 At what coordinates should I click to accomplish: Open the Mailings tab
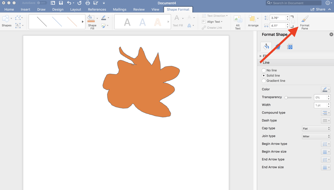[120, 9]
